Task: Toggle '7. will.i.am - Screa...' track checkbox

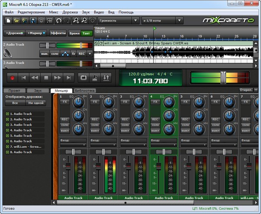Action: pos(7,147)
